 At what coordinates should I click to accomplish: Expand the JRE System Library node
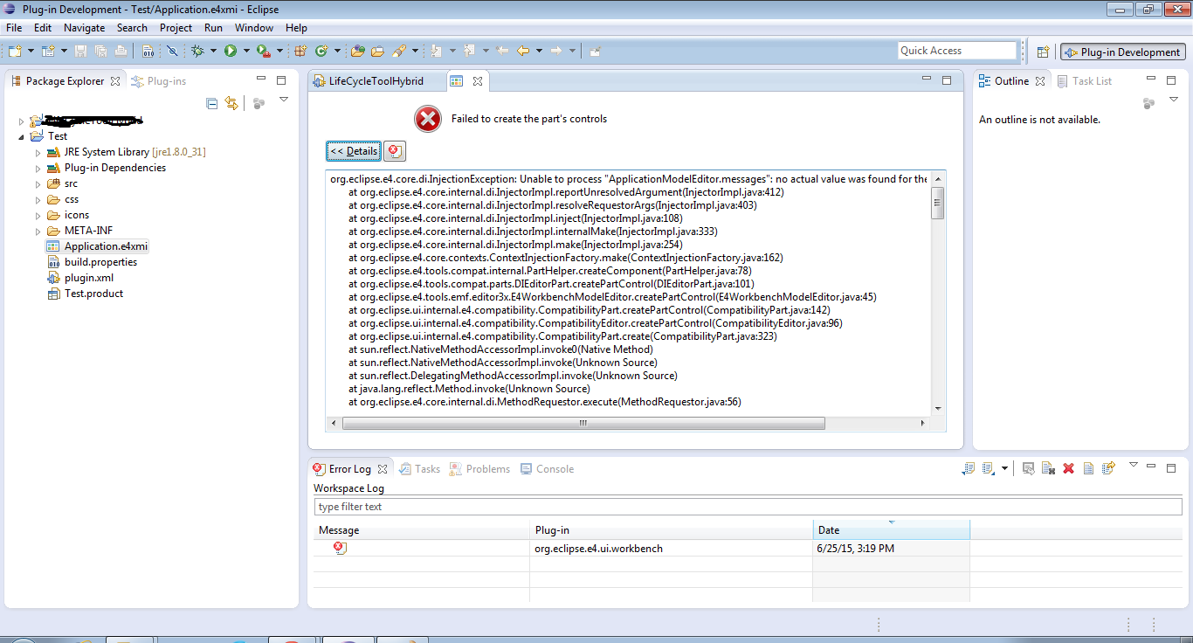coord(38,152)
